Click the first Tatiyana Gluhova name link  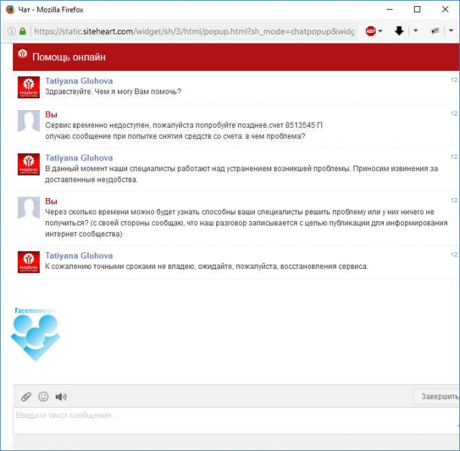tap(79, 81)
